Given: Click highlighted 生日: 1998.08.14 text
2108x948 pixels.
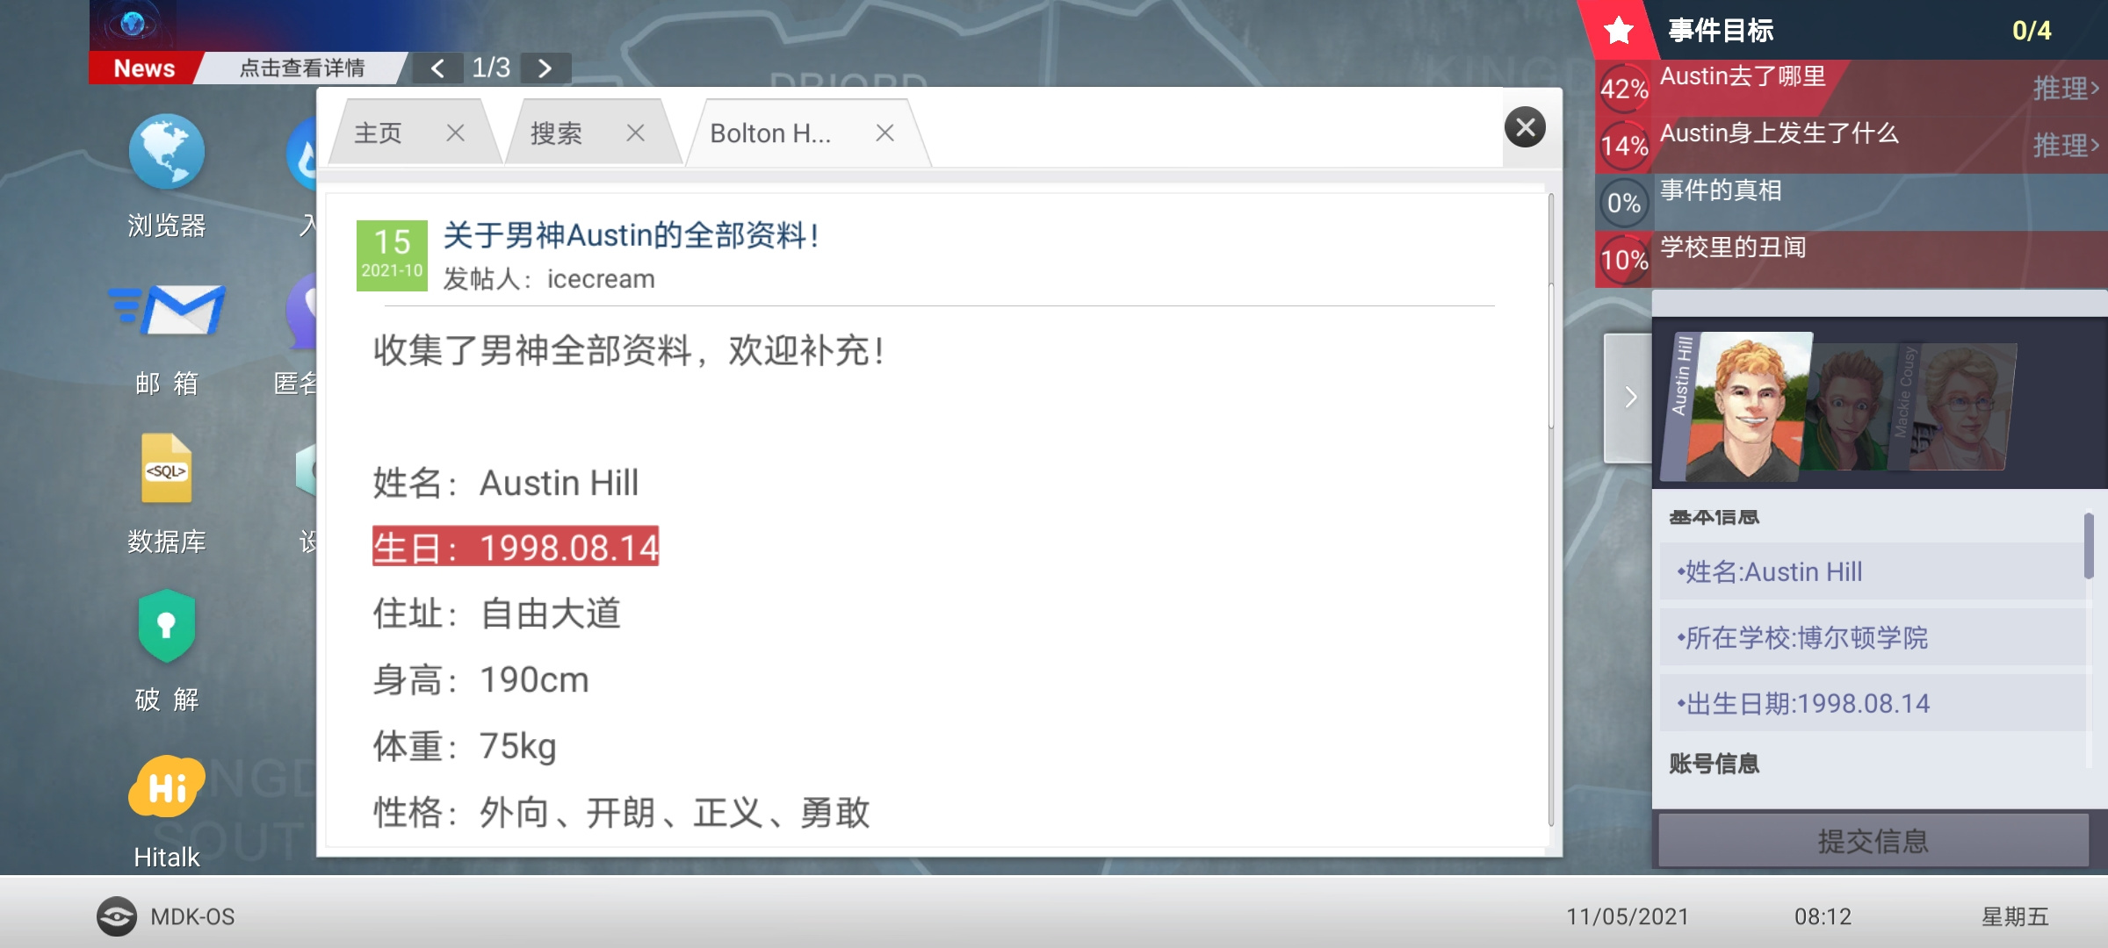Looking at the screenshot, I should (516, 547).
